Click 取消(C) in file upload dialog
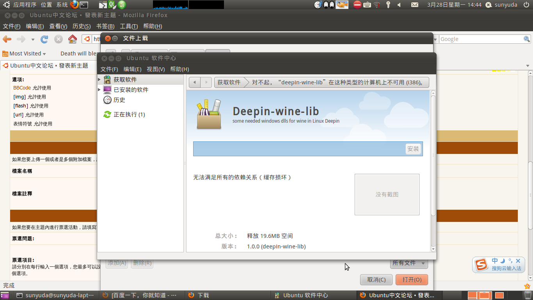 click(377, 280)
